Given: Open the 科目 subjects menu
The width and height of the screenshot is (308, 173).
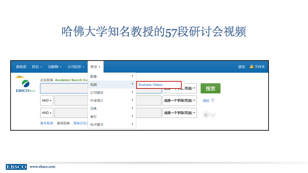Looking at the screenshot, I should point(37,67).
